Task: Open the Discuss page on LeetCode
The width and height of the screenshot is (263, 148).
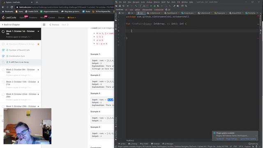Action: pos(61,18)
